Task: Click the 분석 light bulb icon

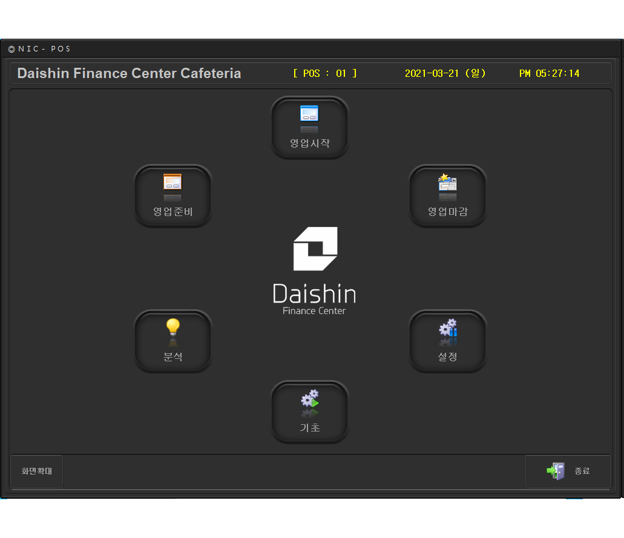Action: [172, 327]
